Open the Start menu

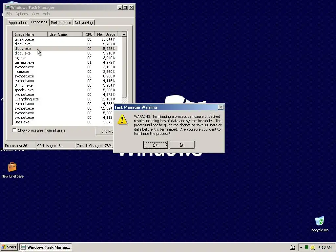(x=9, y=247)
